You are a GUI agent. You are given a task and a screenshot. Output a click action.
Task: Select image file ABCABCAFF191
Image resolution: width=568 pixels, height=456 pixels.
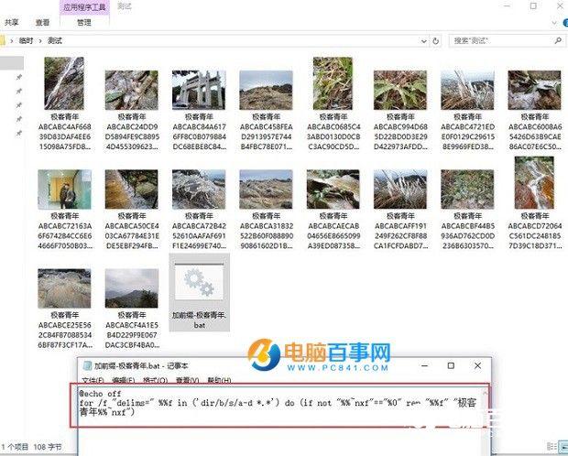click(400, 190)
